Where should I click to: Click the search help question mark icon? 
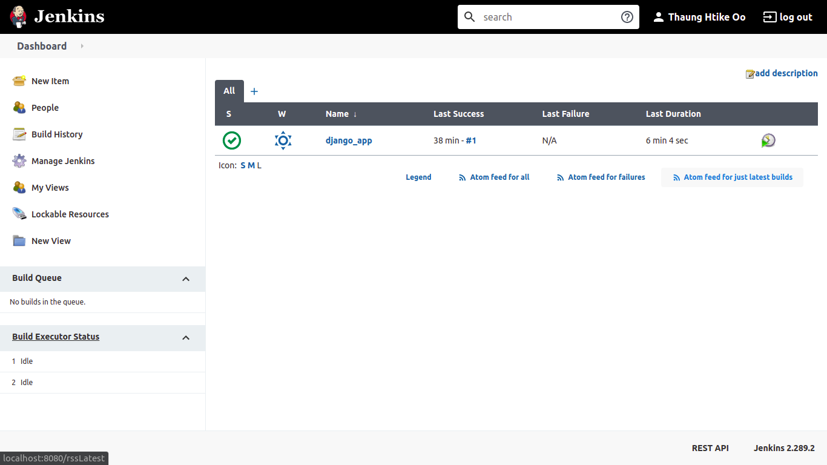pos(627,17)
